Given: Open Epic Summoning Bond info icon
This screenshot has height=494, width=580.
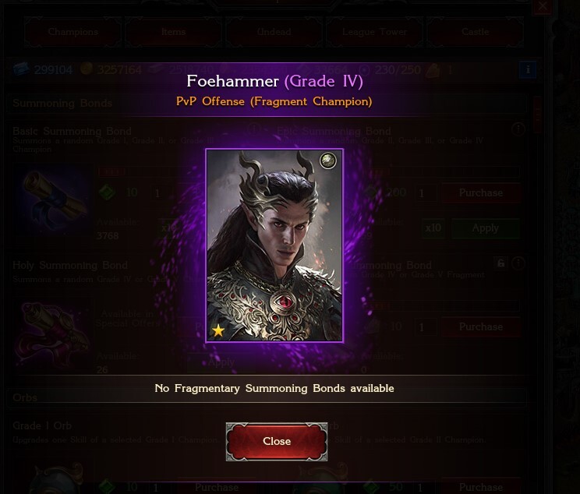Looking at the screenshot, I should (518, 129).
